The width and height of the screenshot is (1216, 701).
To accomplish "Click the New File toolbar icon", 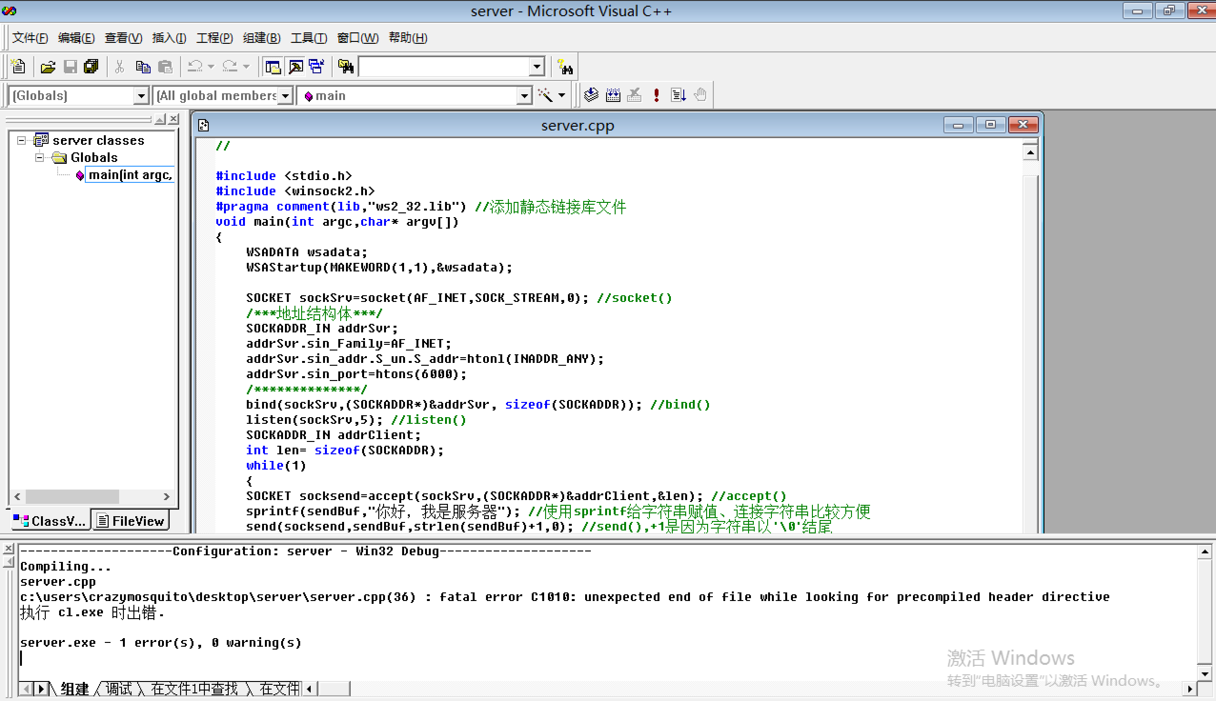I will point(18,67).
